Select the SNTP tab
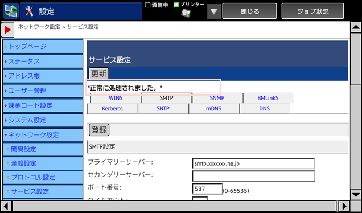The height and width of the screenshot is (213, 362). pos(163,109)
